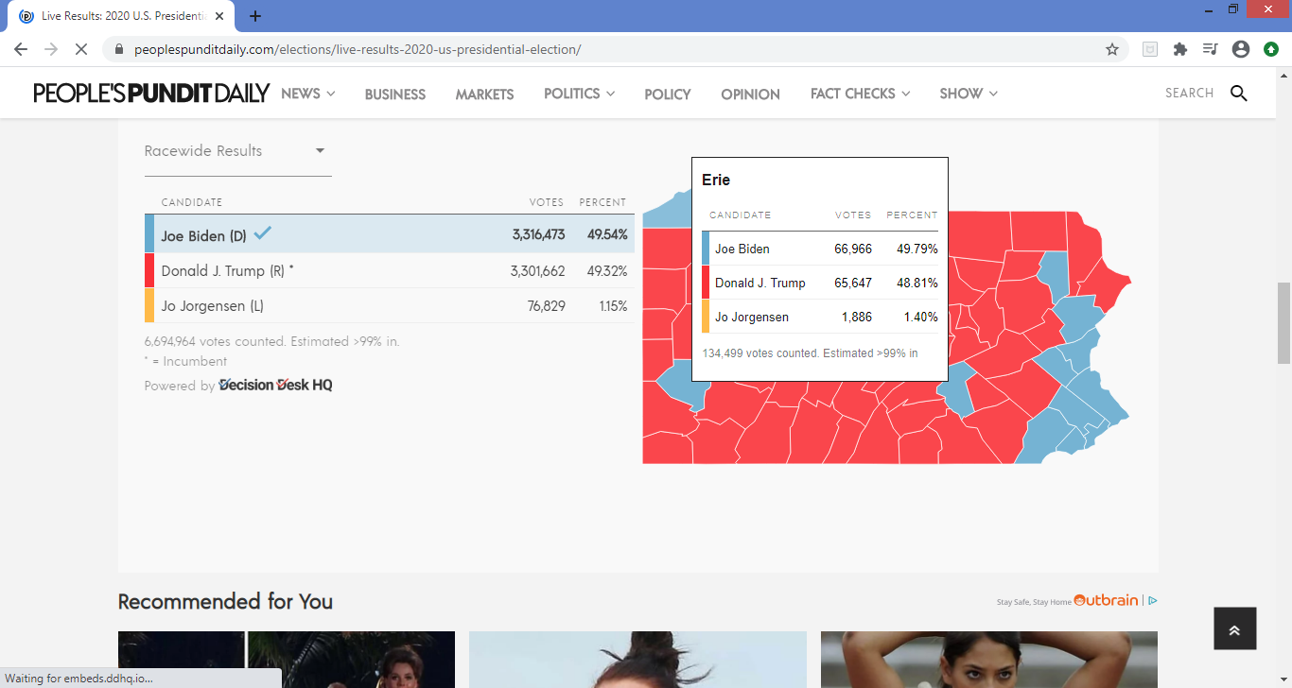Open the Decision Desk HQ logo link
Screen dimensions: 1292x688
[275, 385]
